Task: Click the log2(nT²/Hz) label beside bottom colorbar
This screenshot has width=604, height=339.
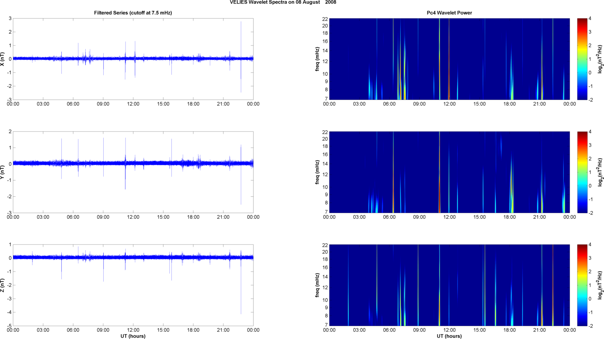Action: click(600, 285)
